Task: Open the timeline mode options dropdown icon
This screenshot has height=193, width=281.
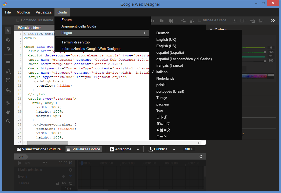Action: coord(44,163)
